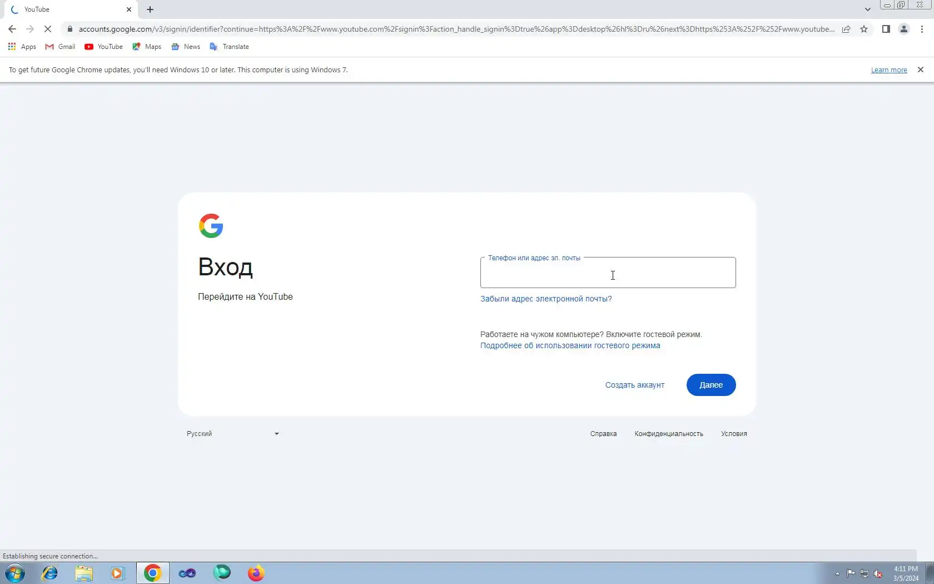Open Action Center flag icon
934x584 pixels.
(x=851, y=573)
